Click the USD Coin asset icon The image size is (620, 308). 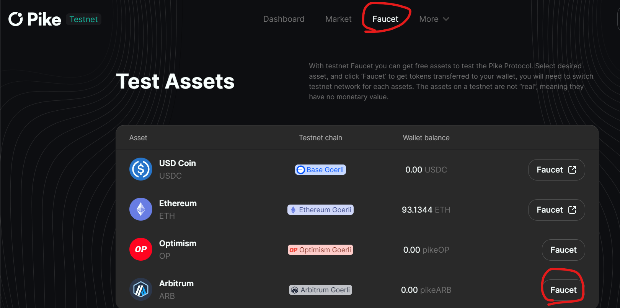[x=141, y=169]
